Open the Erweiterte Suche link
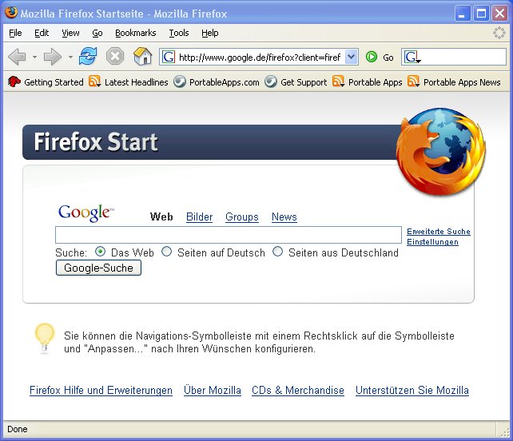This screenshot has height=441, width=513. click(x=439, y=232)
